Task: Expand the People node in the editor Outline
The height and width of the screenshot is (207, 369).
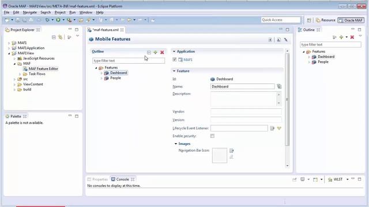Action: tap(101, 78)
